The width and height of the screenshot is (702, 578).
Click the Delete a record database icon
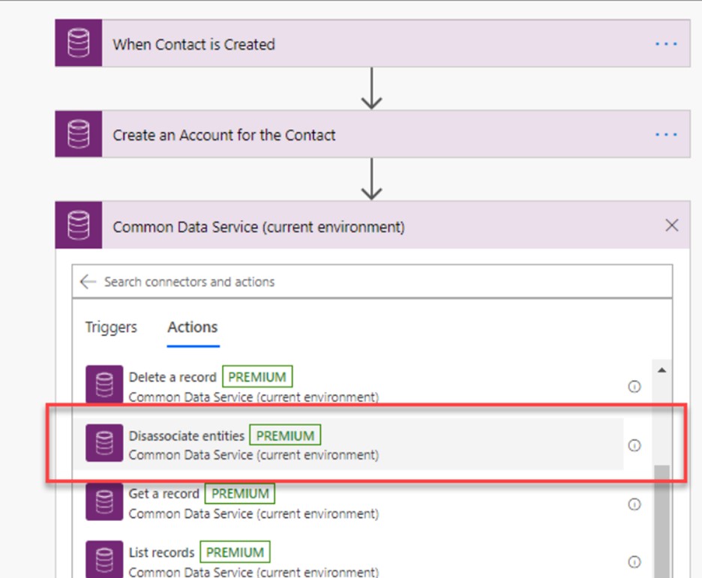pos(104,385)
